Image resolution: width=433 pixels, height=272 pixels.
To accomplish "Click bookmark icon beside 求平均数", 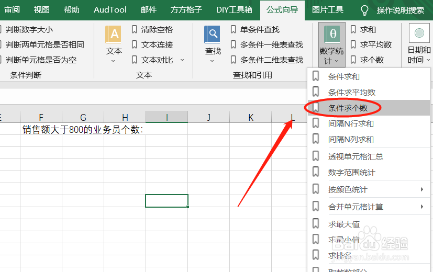I will tap(353, 44).
